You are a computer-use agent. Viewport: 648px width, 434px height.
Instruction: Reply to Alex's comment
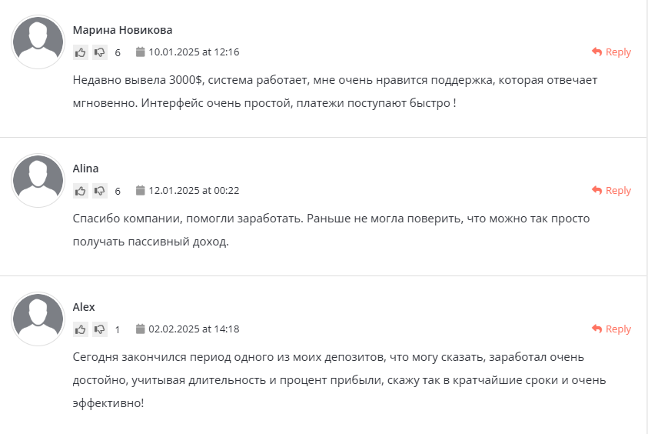pos(611,329)
